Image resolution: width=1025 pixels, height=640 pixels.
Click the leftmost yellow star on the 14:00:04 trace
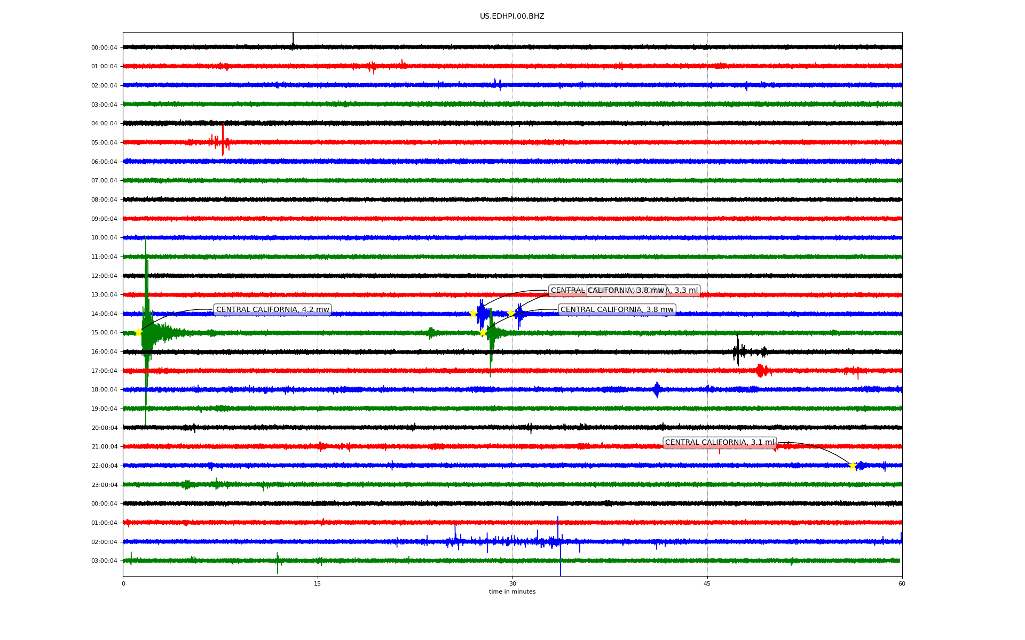coord(473,314)
